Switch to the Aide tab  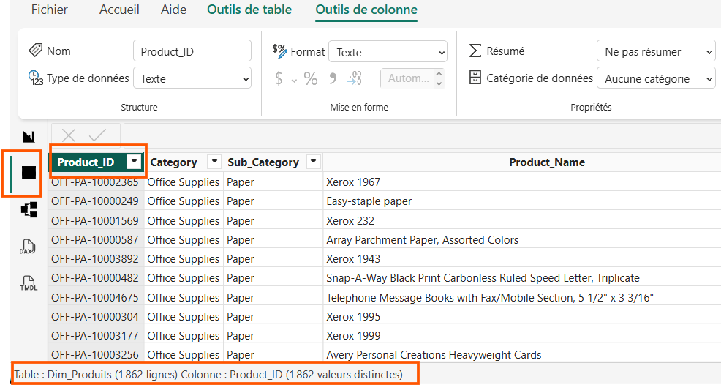click(x=173, y=10)
